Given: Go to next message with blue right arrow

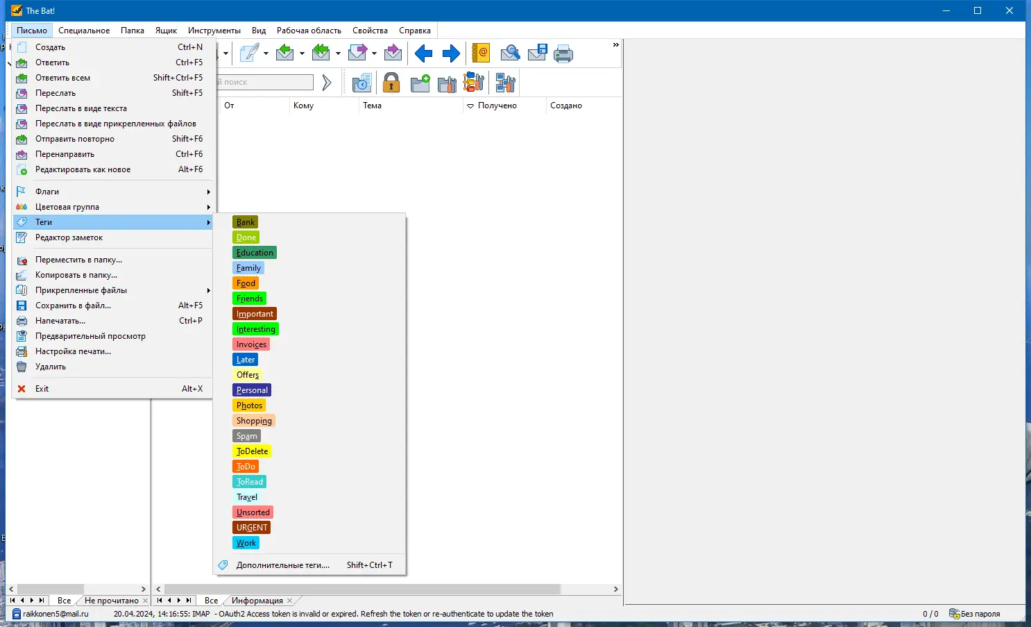Looking at the screenshot, I should click(451, 53).
